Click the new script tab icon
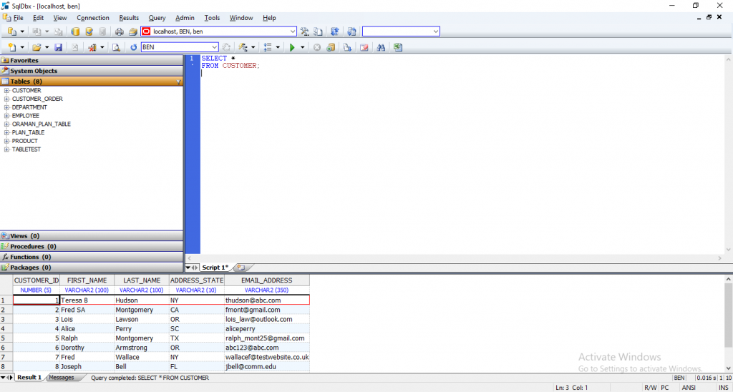733x392 pixels. [241, 268]
